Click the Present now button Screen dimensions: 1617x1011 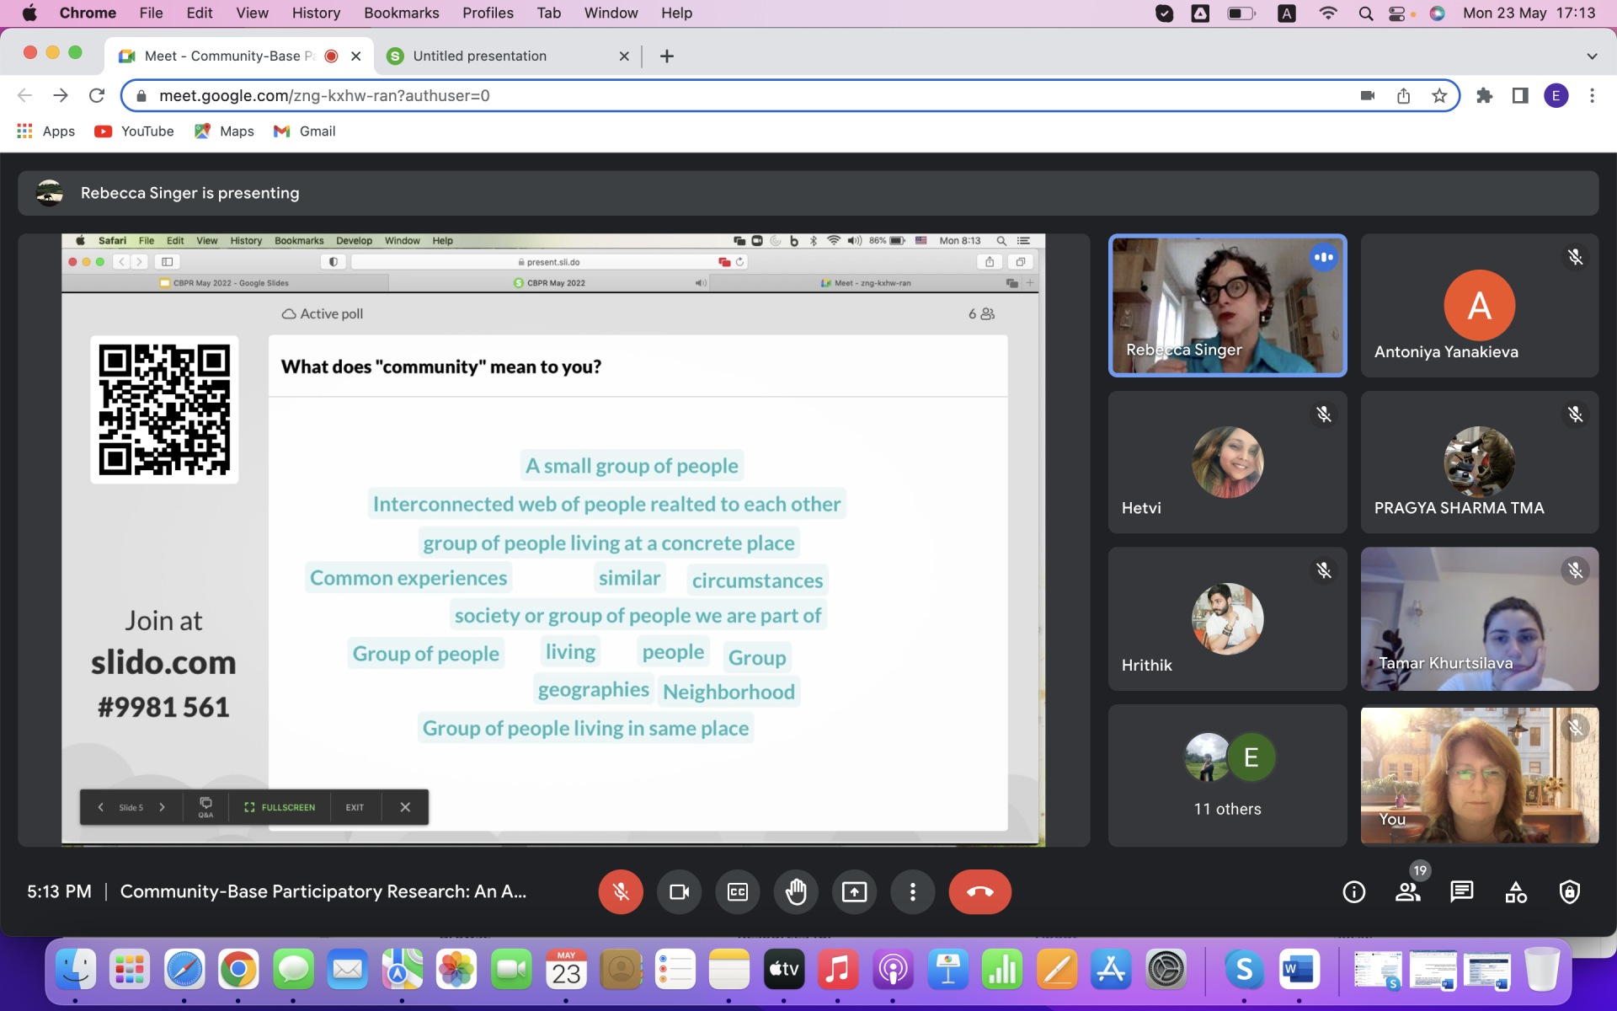point(854,891)
